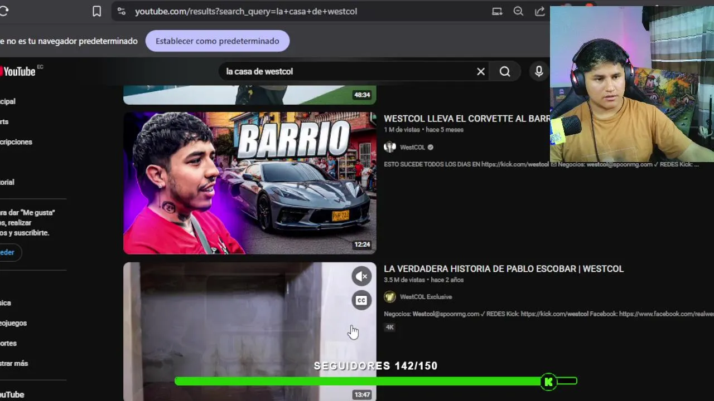Bookmark this page with the bookmark icon
Viewport: 714px width, 401px height.
click(x=97, y=11)
